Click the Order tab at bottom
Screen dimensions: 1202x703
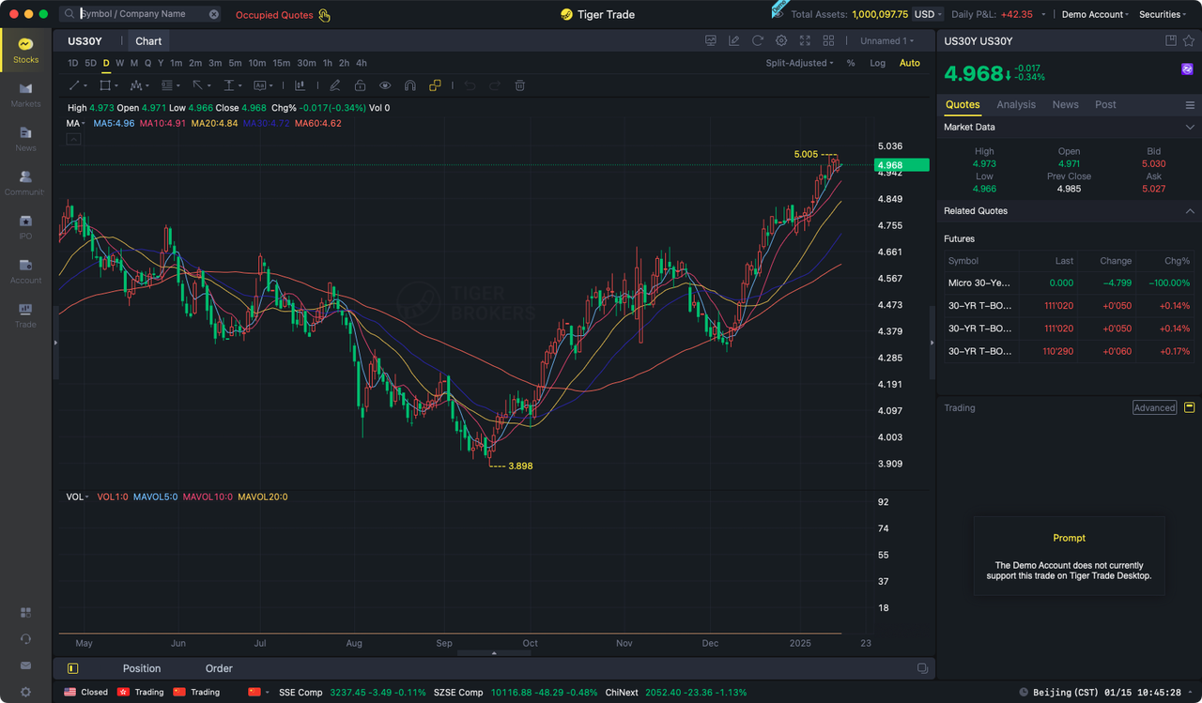pos(219,668)
